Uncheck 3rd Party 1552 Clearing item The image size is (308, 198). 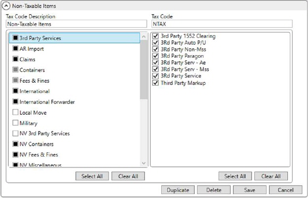(x=156, y=36)
